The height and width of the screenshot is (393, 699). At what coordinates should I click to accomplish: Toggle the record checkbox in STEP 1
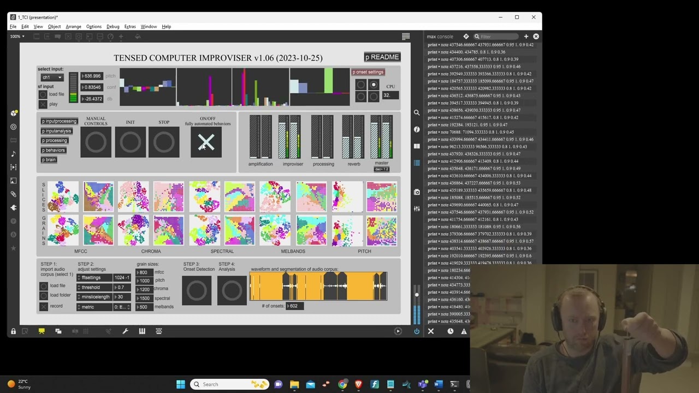click(x=44, y=306)
